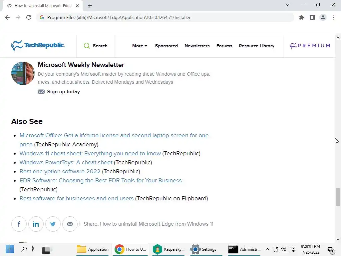The width and height of the screenshot is (341, 256).
Task: Open the Microsoft Office lifetime license link
Action: tap(114, 140)
